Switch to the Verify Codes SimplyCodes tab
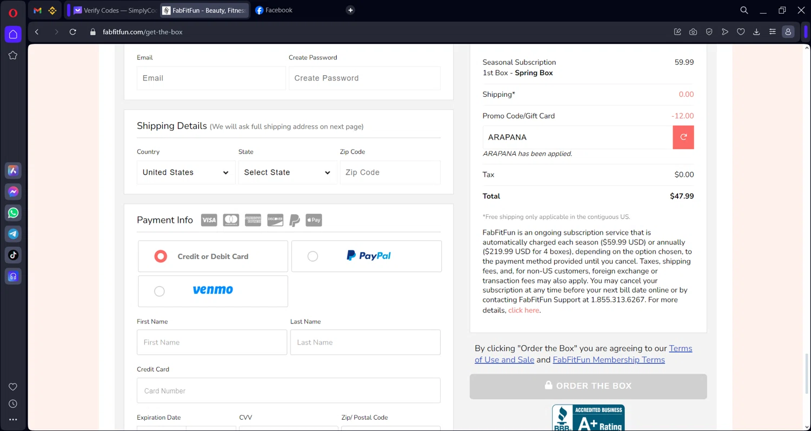Screen dimensions: 811x431 pyautogui.click(x=115, y=10)
